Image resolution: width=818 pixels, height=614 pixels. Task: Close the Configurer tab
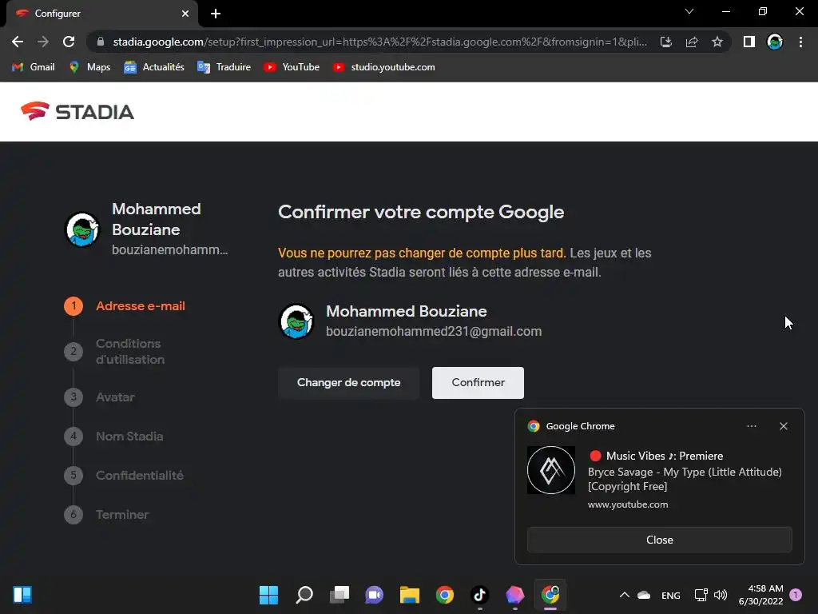[x=185, y=14]
